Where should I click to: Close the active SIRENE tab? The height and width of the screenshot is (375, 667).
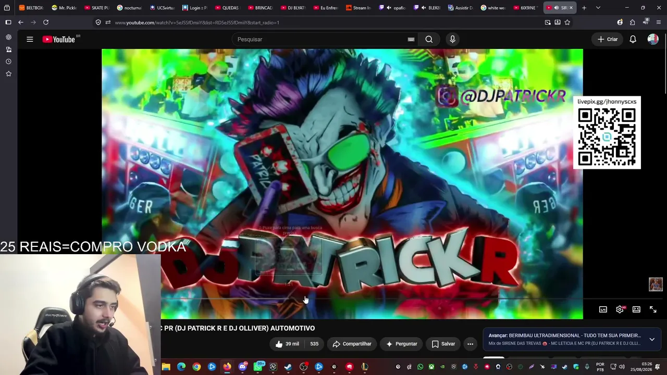[571, 8]
